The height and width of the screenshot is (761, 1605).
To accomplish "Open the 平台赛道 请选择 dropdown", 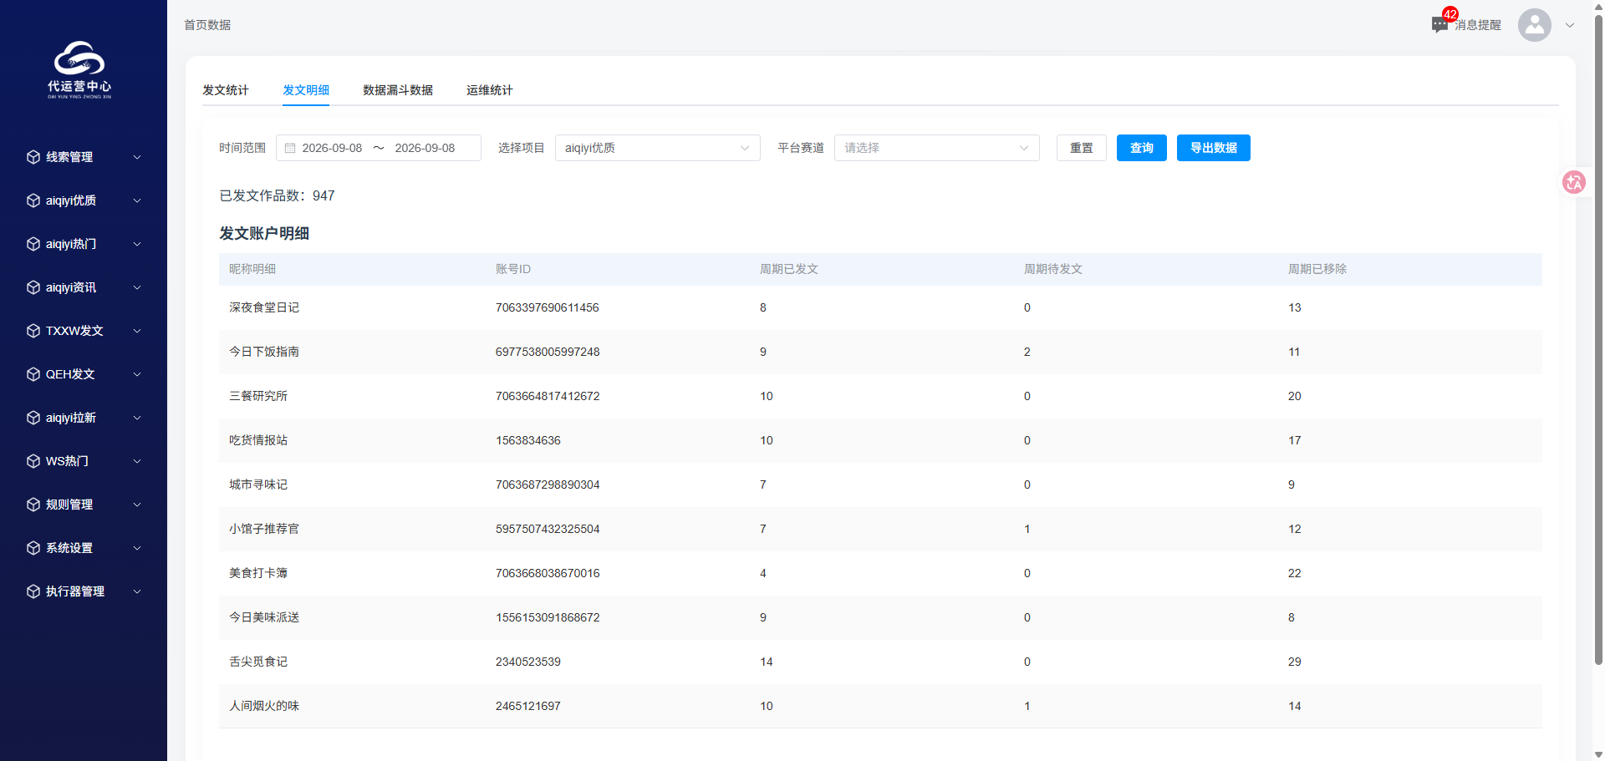I will click(937, 148).
